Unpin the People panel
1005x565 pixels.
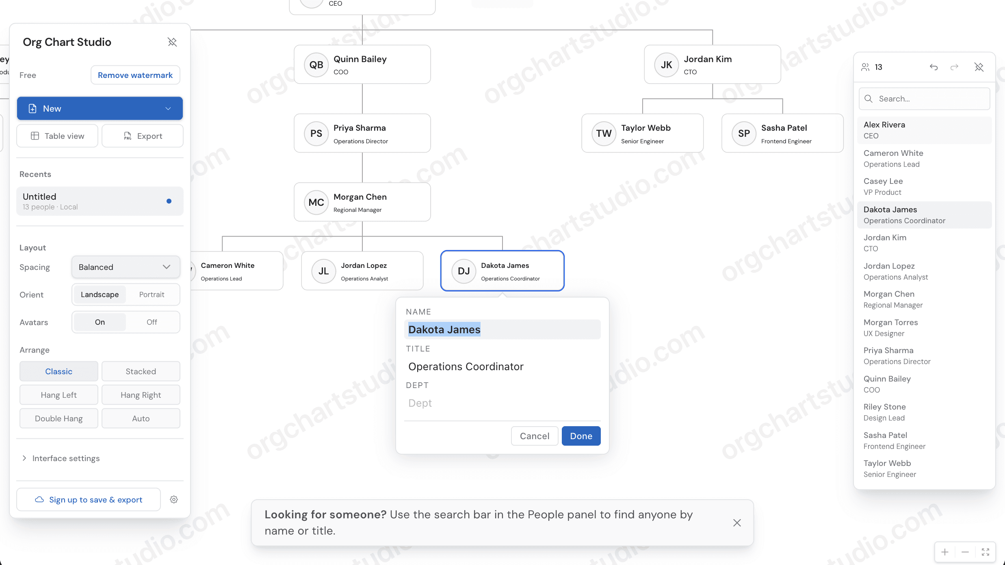pyautogui.click(x=979, y=67)
